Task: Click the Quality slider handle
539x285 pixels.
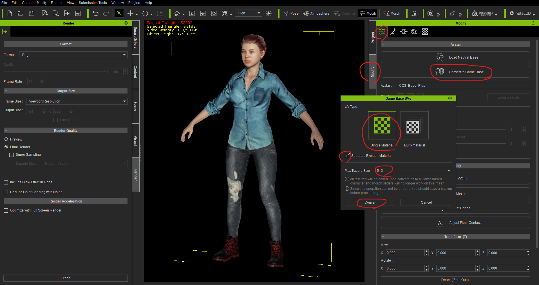Action: click(106, 72)
